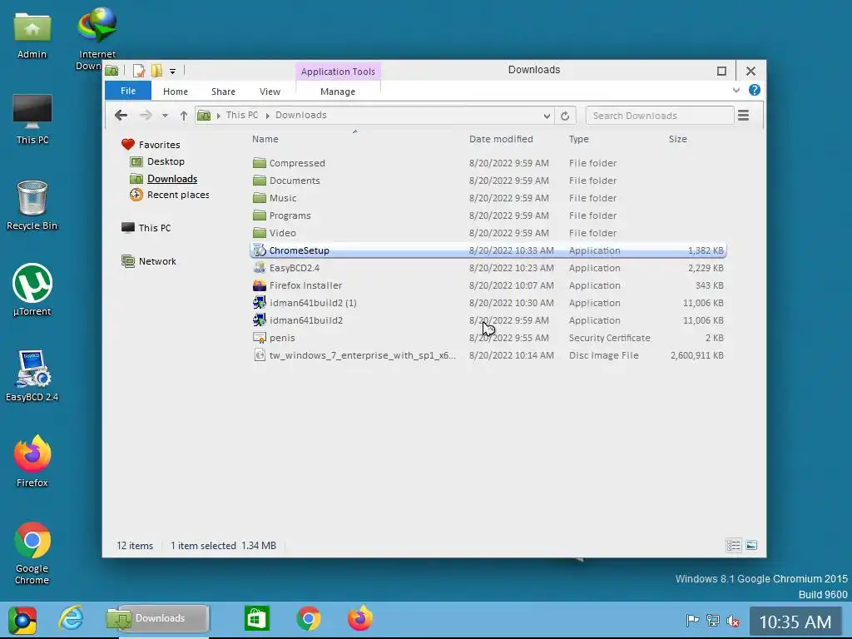Open the Windows Store taskbar icon

tap(256, 619)
